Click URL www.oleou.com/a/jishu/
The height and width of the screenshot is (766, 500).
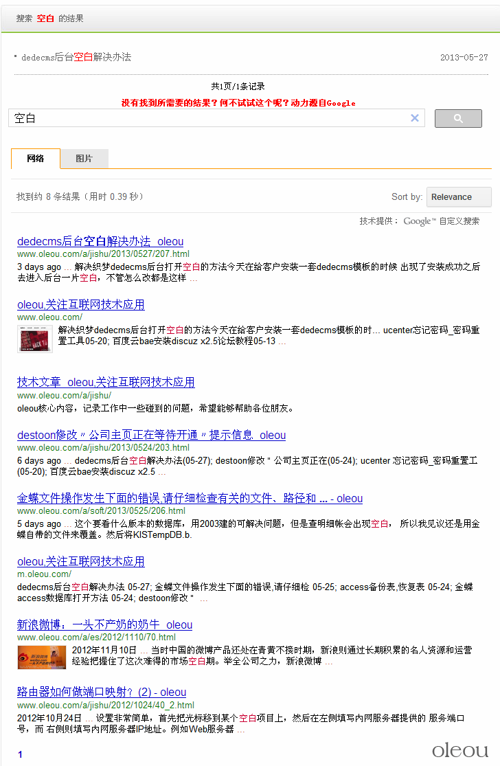tap(64, 396)
